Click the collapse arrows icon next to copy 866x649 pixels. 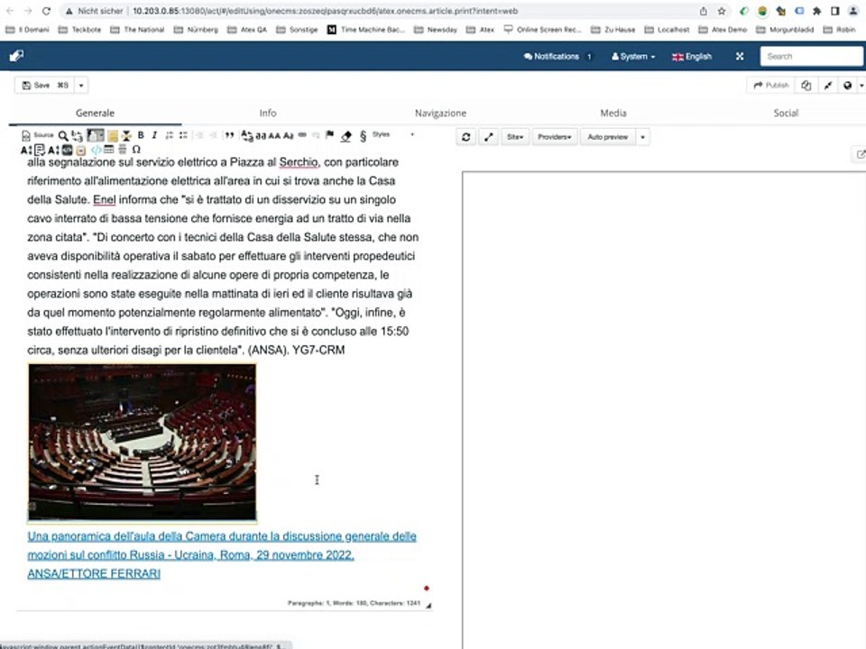828,86
